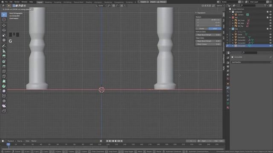Toggle snapping magnet in viewport header
Image resolution: width=273 pixels, height=153 pixels.
[x=114, y=6]
